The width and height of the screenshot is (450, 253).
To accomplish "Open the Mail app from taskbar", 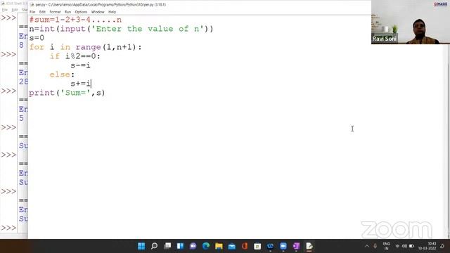I will point(231,246).
